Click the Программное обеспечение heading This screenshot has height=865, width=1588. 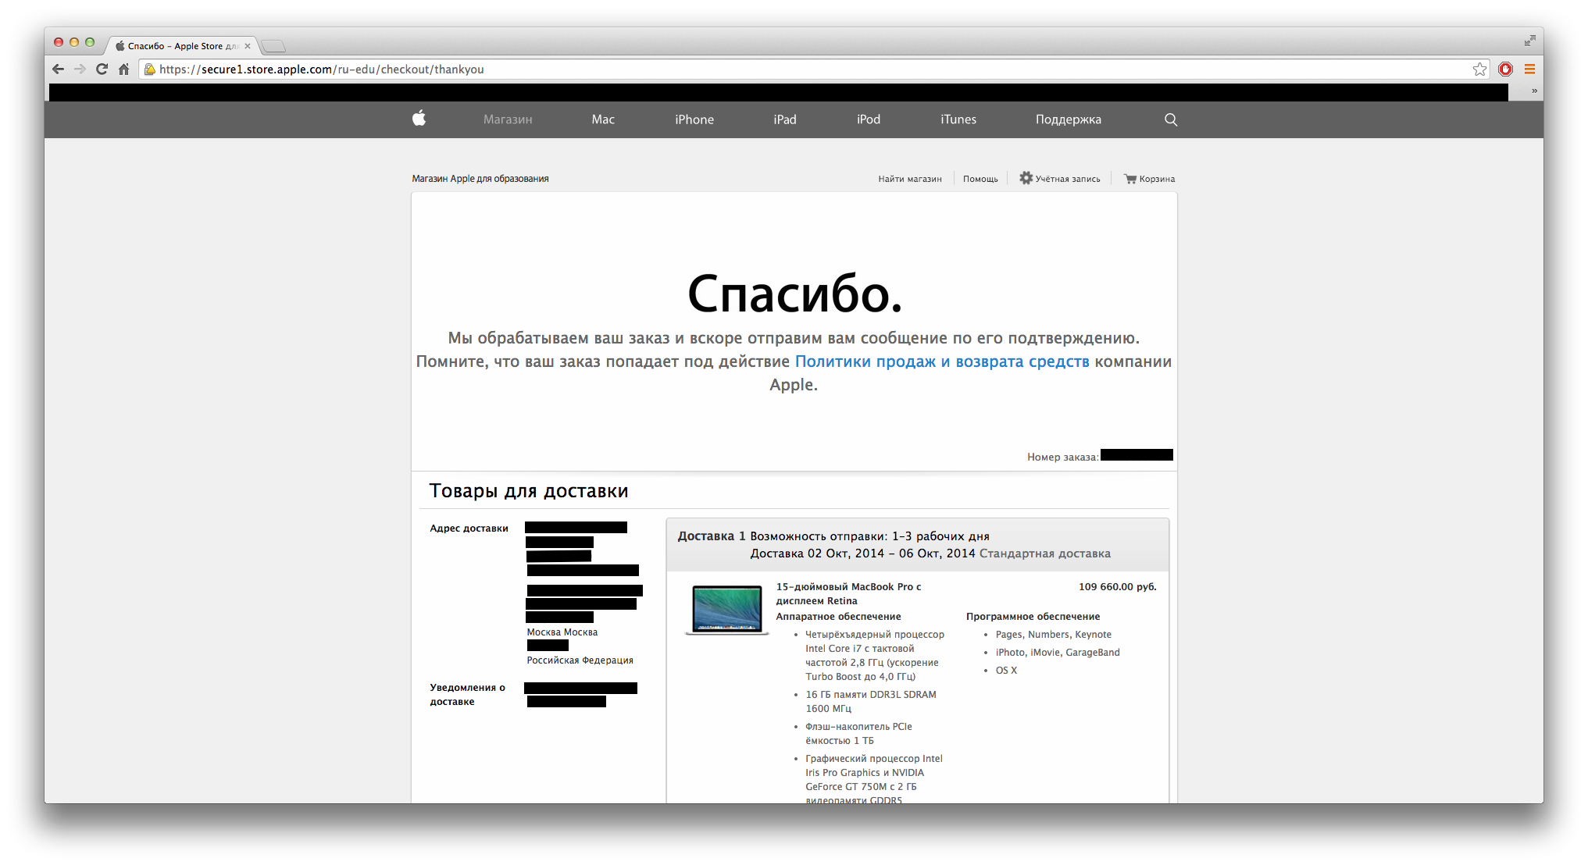(1033, 617)
